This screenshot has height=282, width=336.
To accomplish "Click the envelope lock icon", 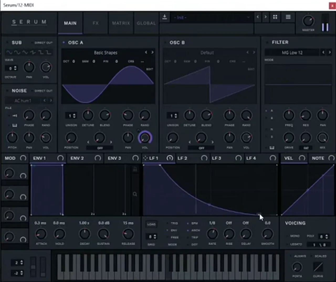I will pyautogui.click(x=135, y=170).
